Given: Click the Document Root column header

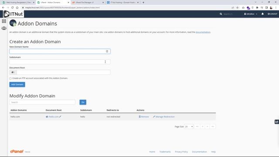Looking at the screenshot, I should click(x=54, y=110).
